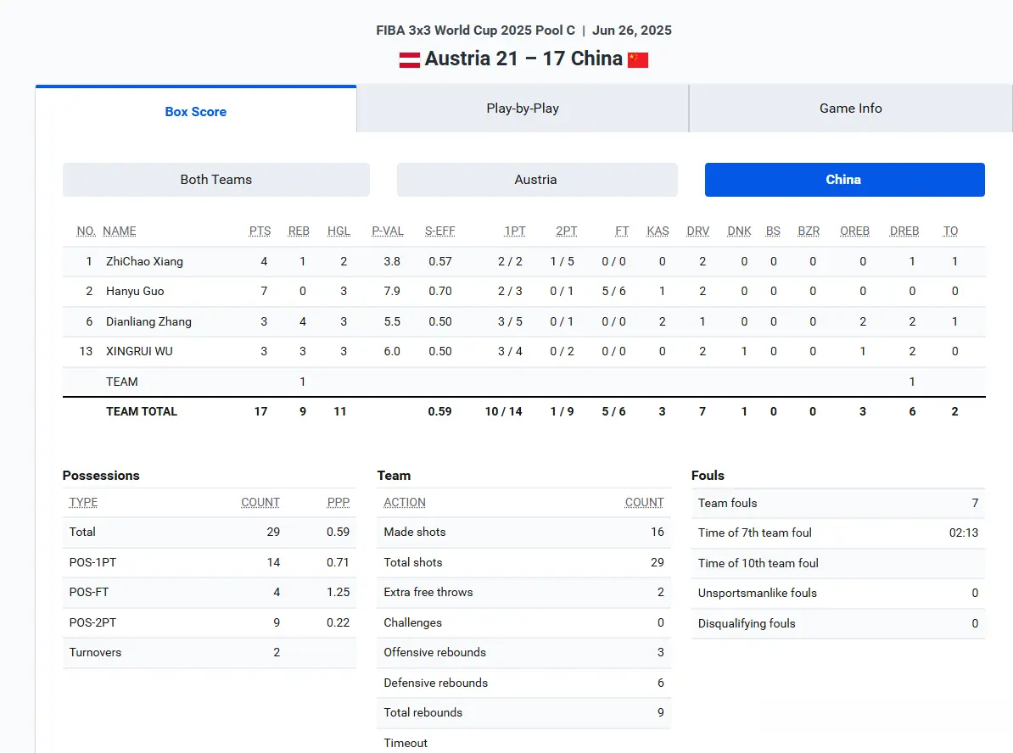Click the China flag icon

click(638, 59)
